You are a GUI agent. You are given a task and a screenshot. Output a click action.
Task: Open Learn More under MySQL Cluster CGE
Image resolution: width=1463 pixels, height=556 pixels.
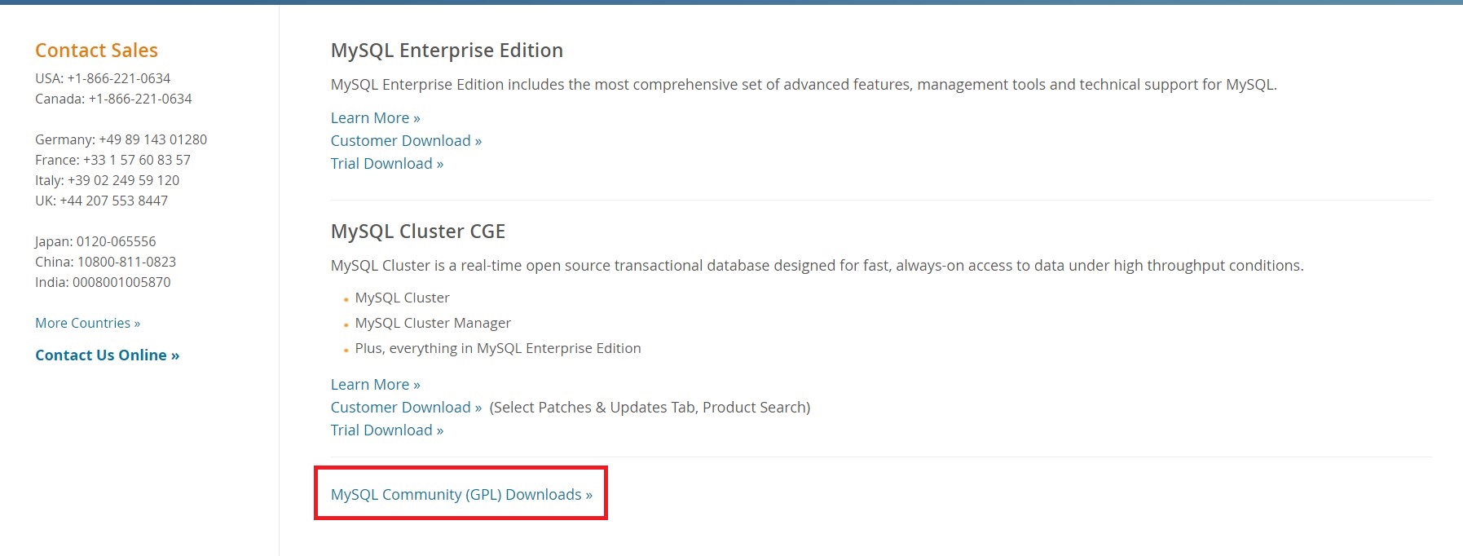(x=375, y=385)
